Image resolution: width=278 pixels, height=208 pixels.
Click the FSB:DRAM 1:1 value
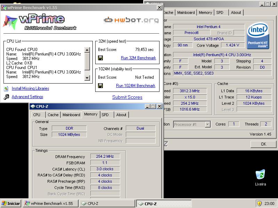pyautogui.click(x=105, y=163)
